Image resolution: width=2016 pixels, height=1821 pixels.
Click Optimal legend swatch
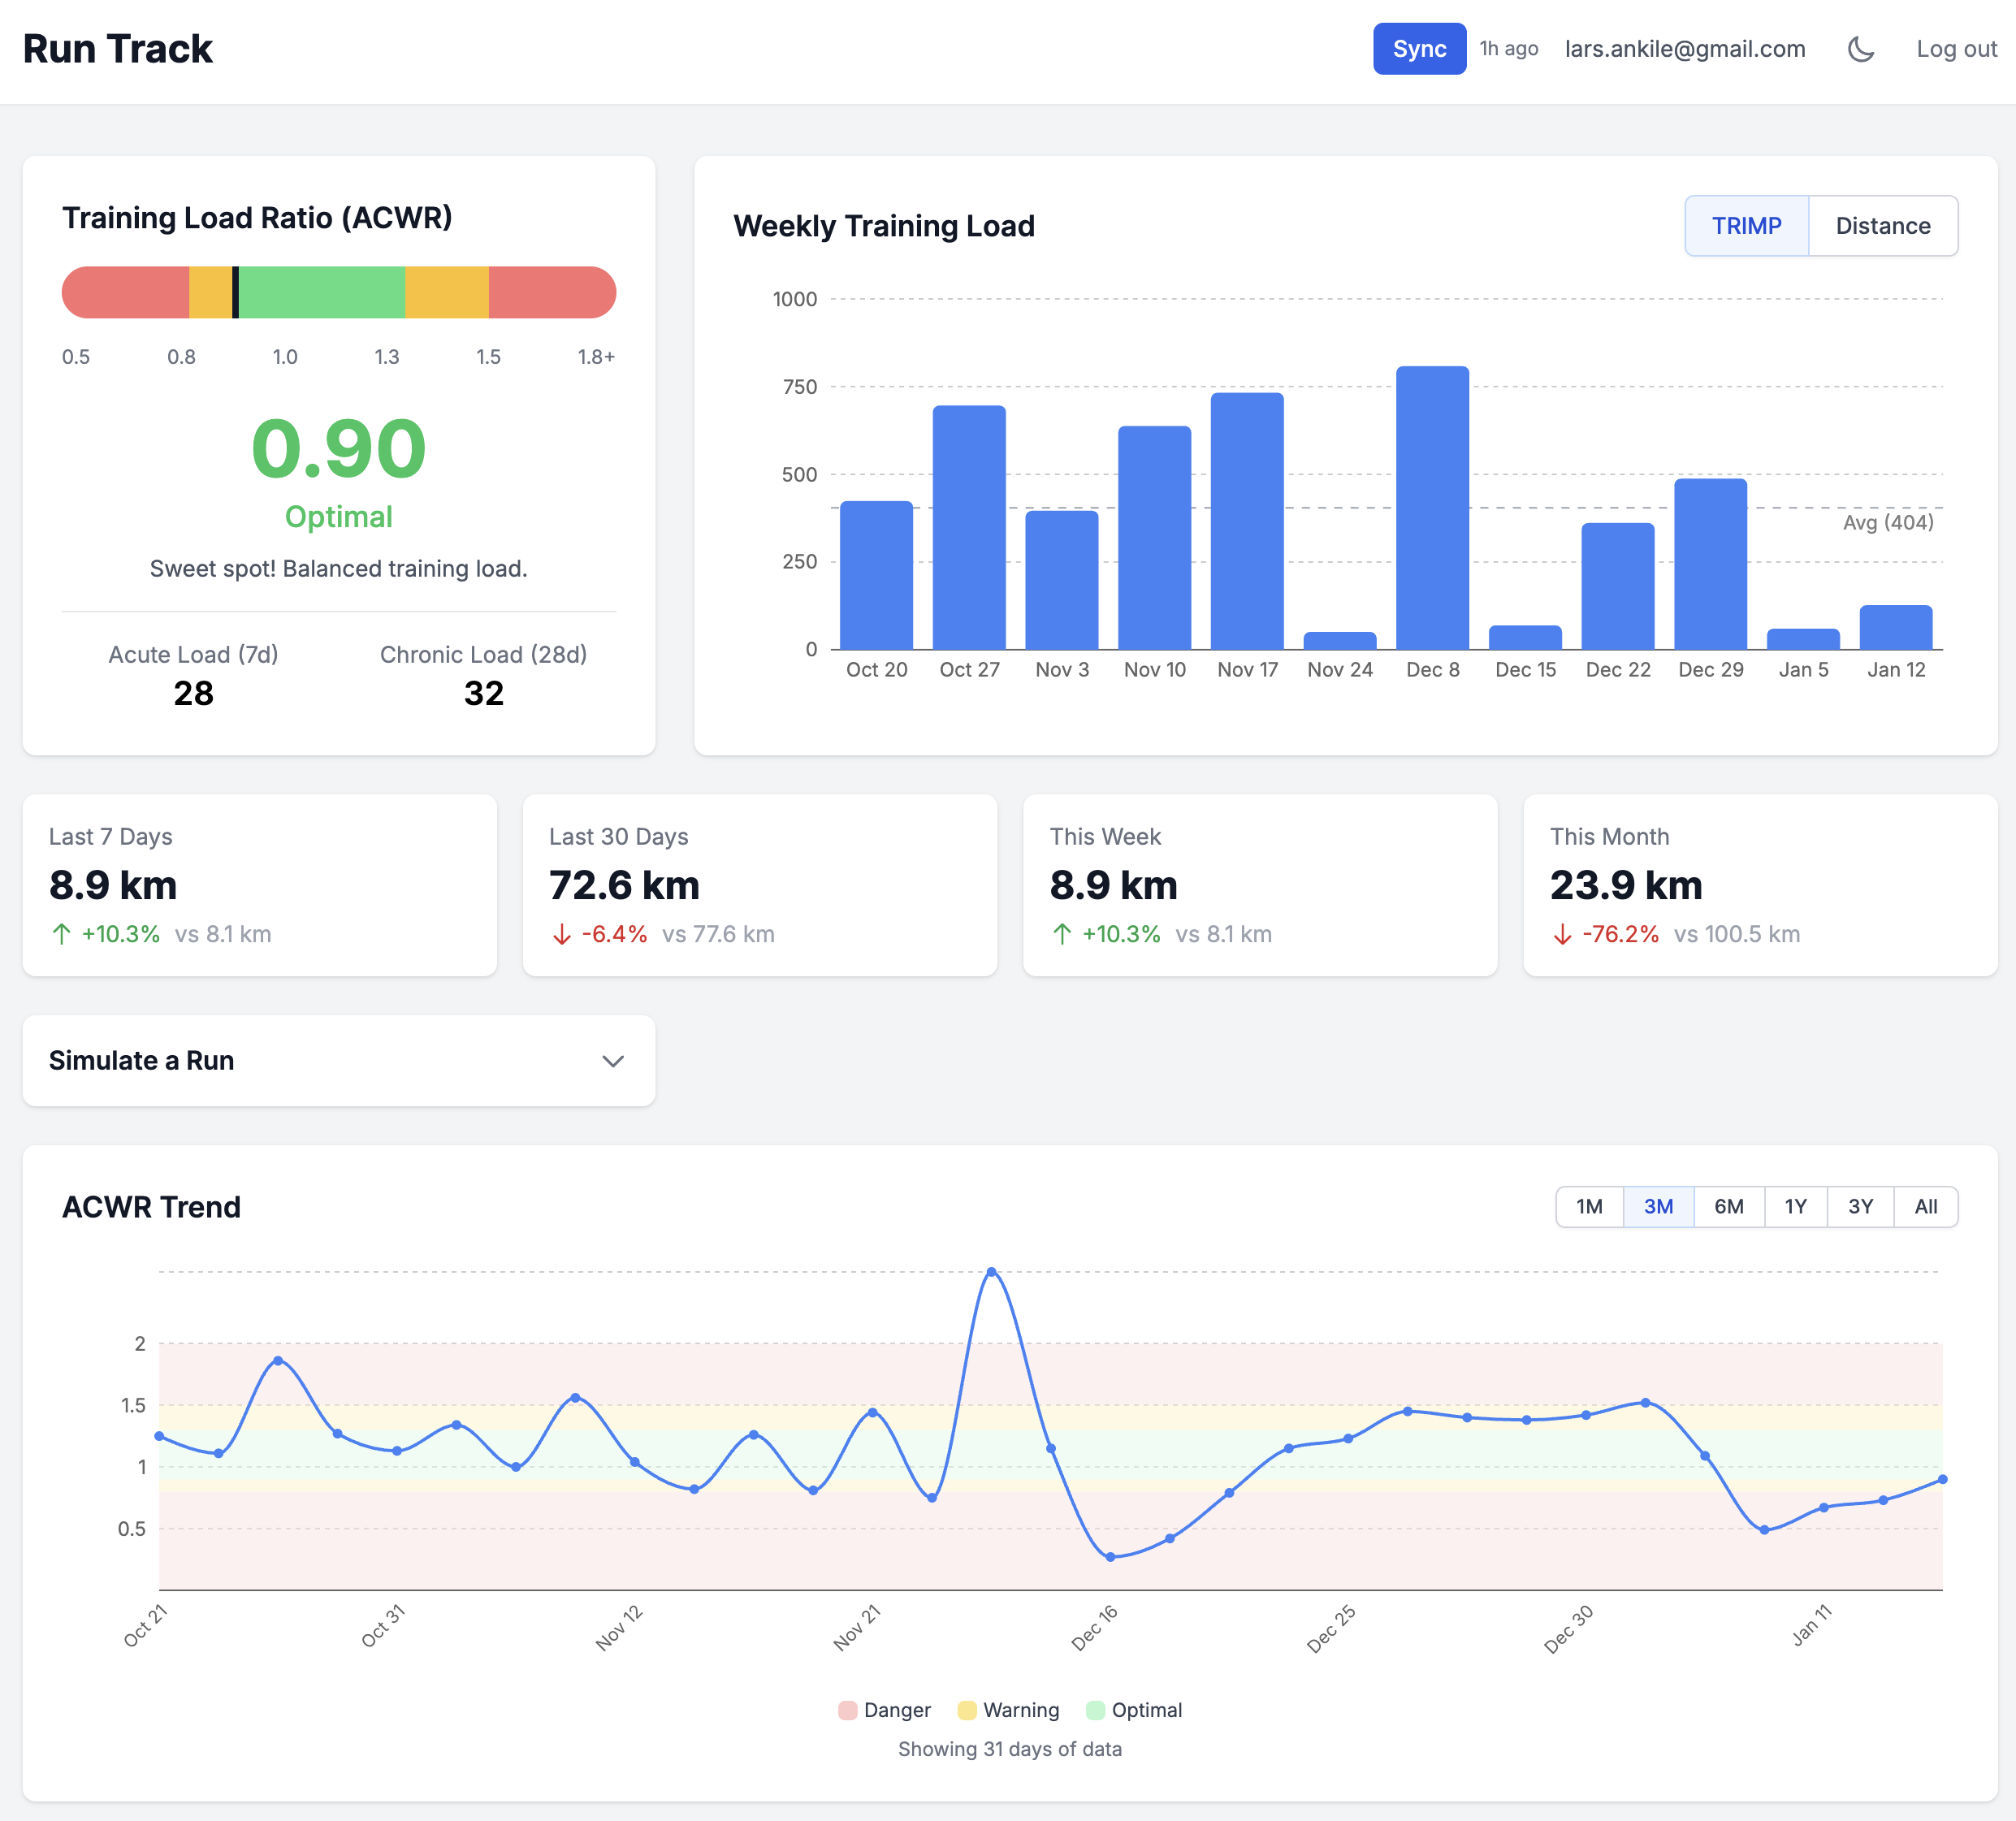tap(1095, 1710)
